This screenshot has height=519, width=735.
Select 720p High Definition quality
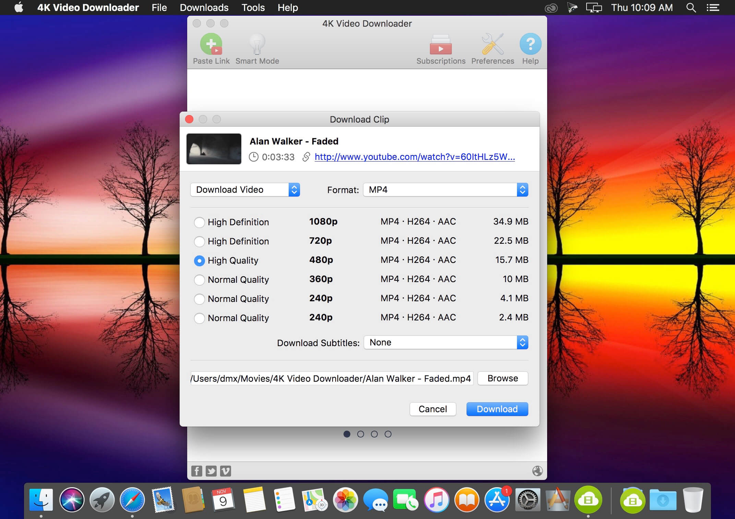[x=201, y=241]
